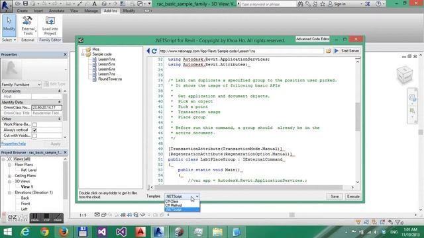
Task: Click the code editor vertical scrollbar thumb
Action: [x=358, y=116]
